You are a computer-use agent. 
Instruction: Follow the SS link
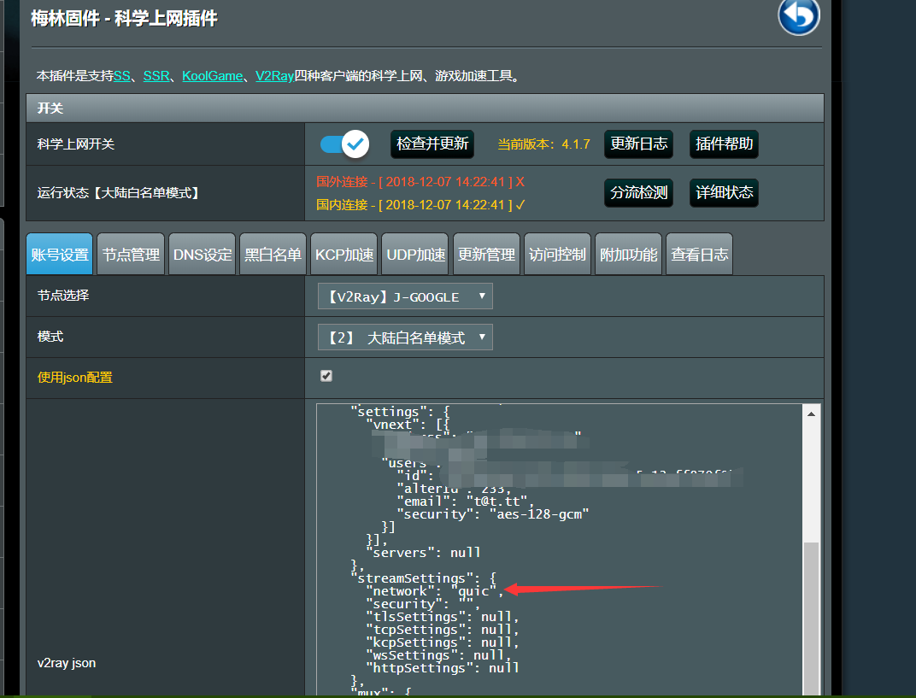point(122,76)
